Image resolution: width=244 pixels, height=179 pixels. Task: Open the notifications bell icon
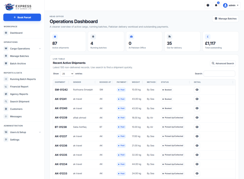click(x=216, y=5)
